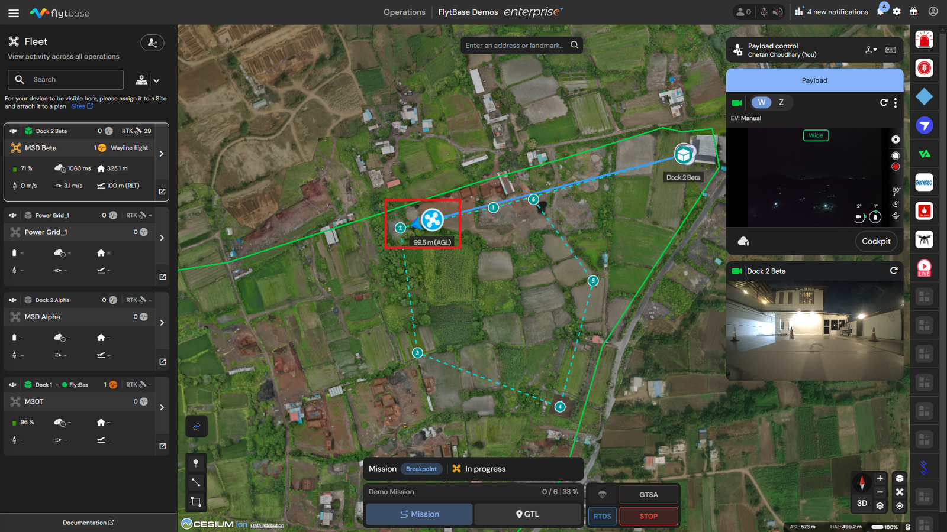Click the keyboard shortcuts icon
Viewport: 947px width, 532px height.
(x=891, y=50)
